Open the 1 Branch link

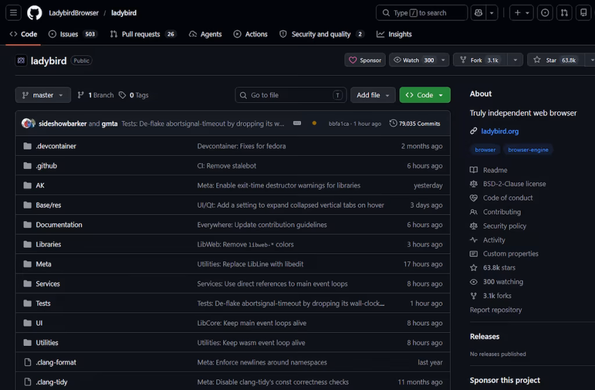tap(96, 95)
